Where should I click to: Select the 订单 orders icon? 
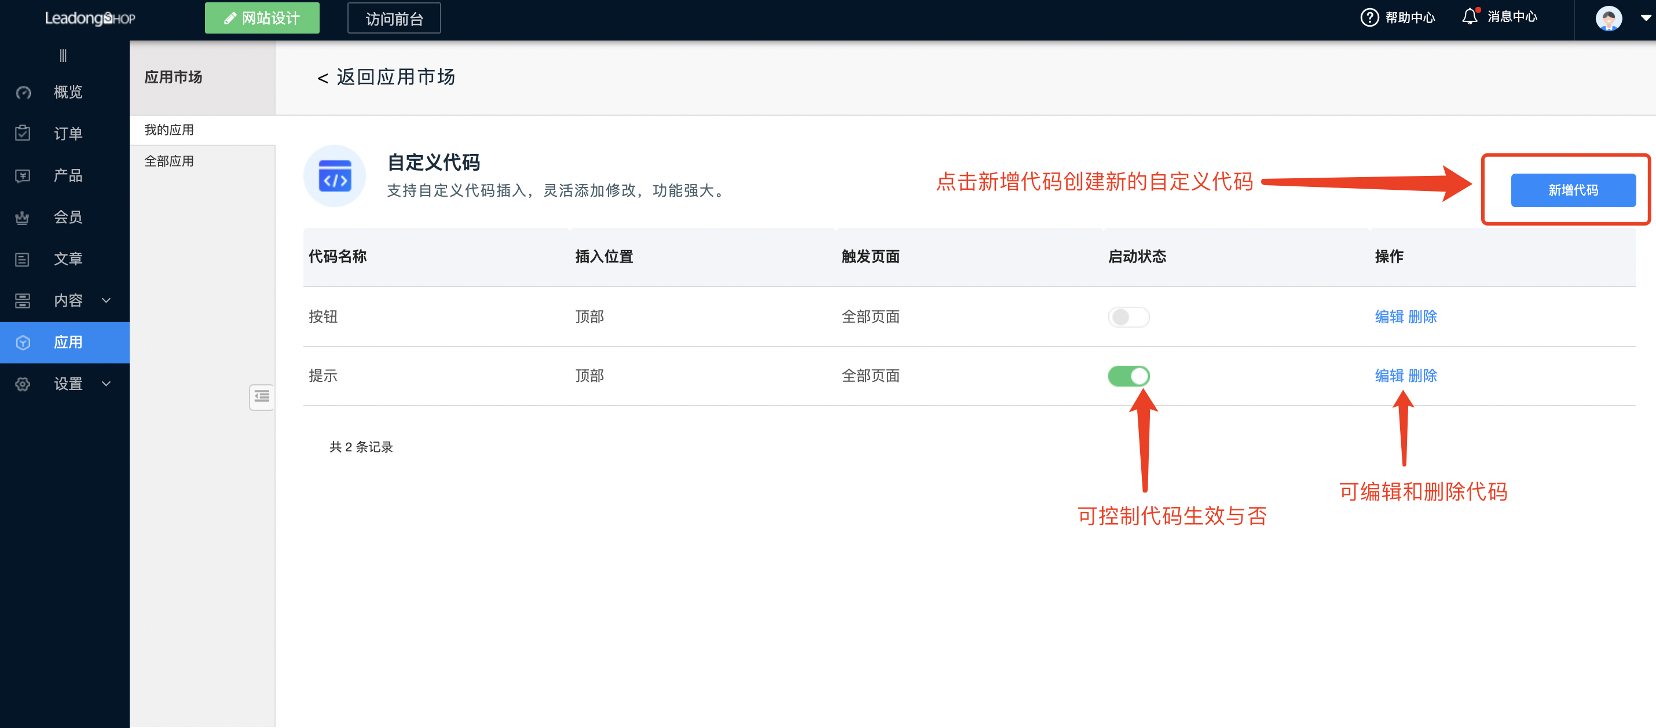[x=23, y=133]
